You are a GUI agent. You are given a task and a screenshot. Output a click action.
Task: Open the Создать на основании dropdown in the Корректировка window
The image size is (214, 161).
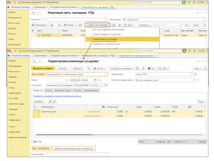click(x=122, y=68)
